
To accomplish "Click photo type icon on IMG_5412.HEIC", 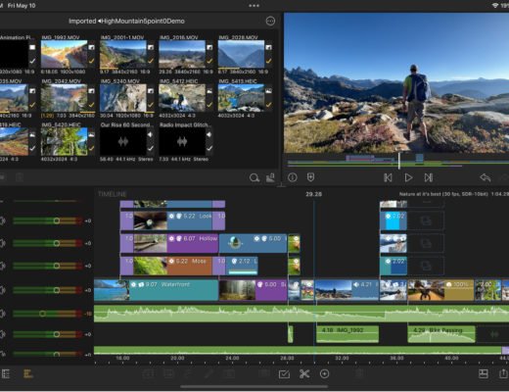I will [x=209, y=91].
